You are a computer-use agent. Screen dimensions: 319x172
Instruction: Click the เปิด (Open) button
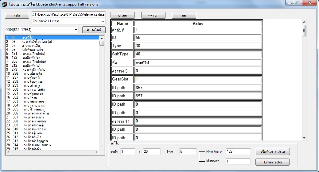[17, 15]
